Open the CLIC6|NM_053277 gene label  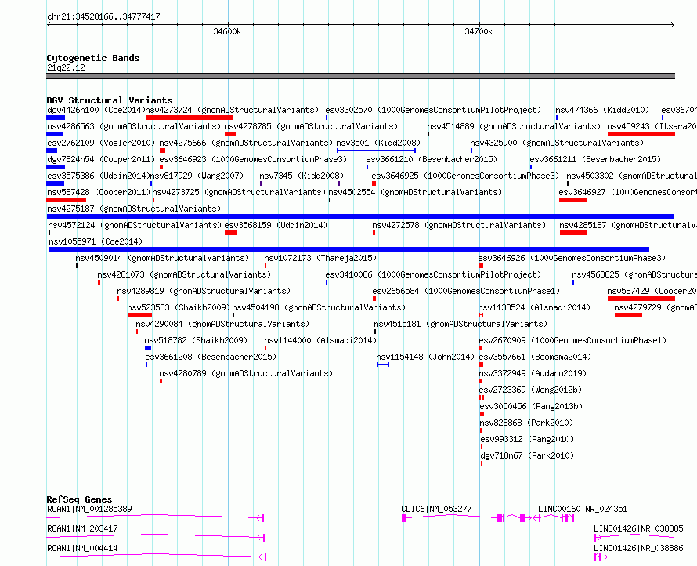point(436,509)
